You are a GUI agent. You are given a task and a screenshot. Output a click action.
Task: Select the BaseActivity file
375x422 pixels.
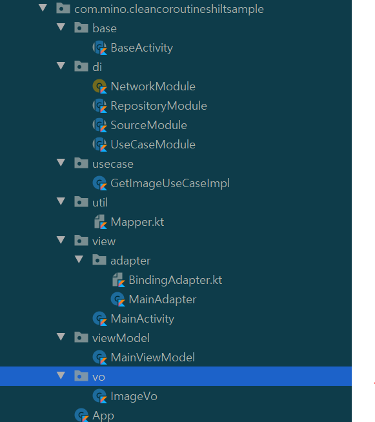[x=142, y=48]
